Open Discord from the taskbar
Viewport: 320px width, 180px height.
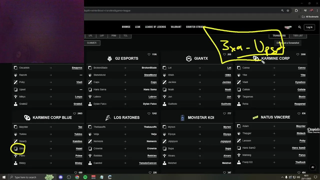click(x=61, y=177)
